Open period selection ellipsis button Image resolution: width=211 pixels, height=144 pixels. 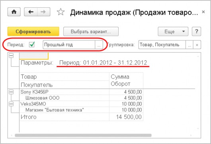(x=99, y=45)
